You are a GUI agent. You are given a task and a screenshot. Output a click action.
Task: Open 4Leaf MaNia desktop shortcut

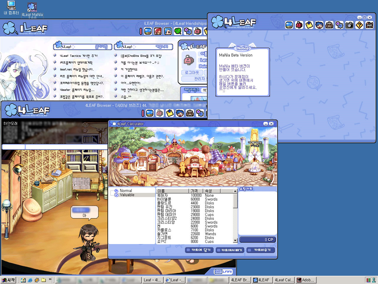(32, 11)
